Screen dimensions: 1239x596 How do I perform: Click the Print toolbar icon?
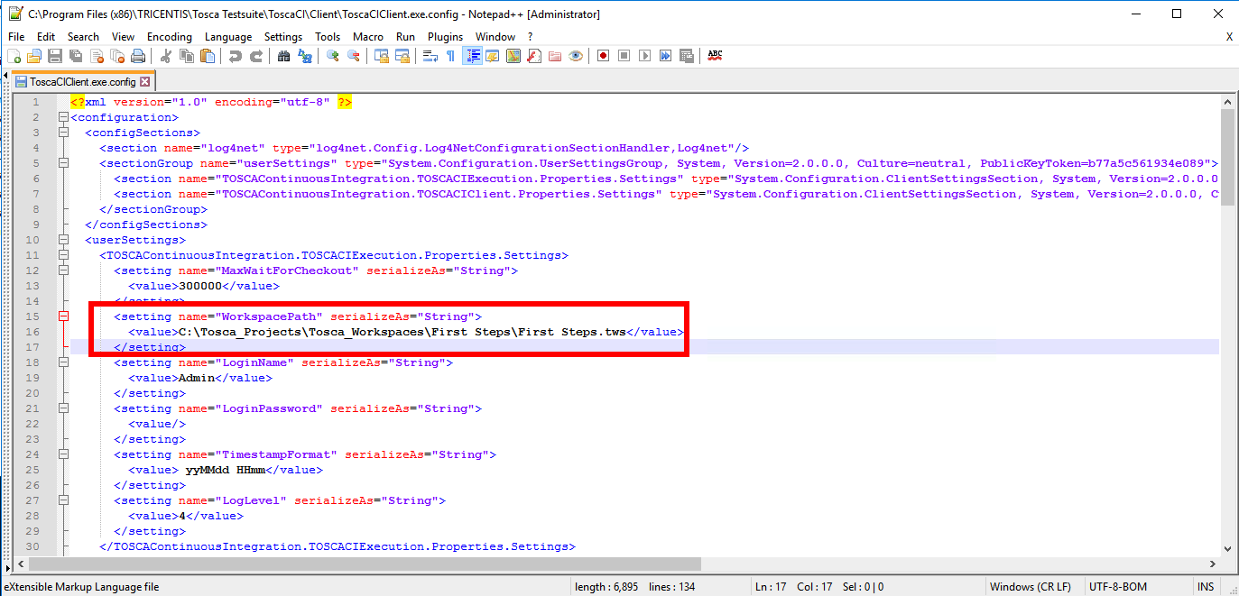coord(138,56)
